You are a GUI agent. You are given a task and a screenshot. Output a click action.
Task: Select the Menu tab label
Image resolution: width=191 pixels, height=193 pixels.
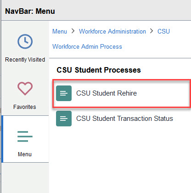click(x=25, y=154)
